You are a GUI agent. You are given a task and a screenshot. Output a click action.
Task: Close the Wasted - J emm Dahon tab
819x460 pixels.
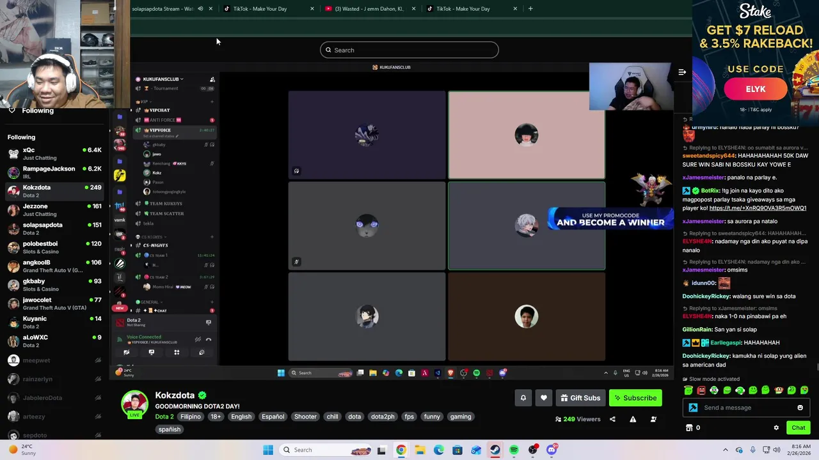coord(413,8)
